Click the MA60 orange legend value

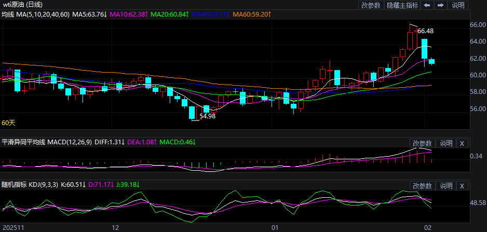pos(251,14)
